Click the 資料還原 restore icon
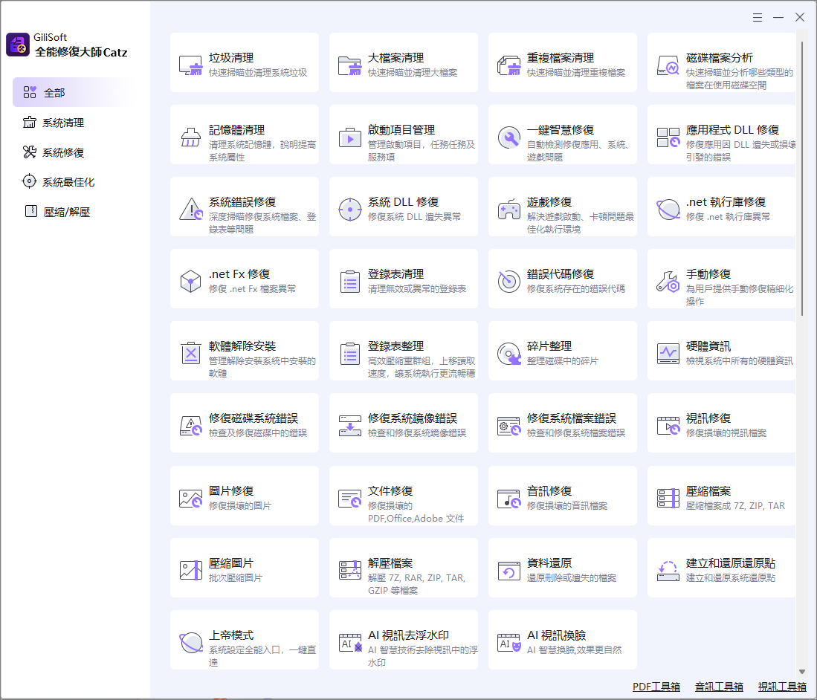The width and height of the screenshot is (817, 700). click(508, 570)
